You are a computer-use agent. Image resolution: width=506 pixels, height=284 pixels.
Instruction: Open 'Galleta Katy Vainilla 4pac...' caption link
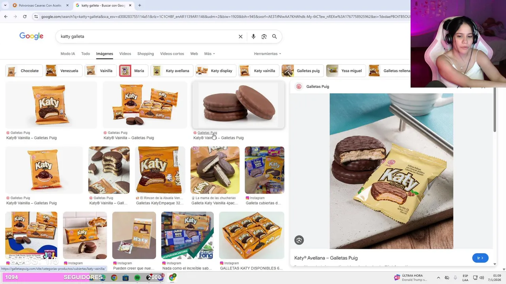pyautogui.click(x=215, y=203)
